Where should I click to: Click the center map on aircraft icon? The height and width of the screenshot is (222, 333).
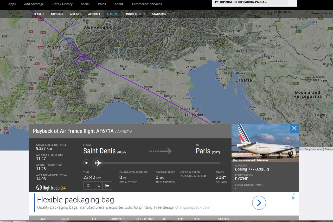pyautogui.click(x=88, y=186)
